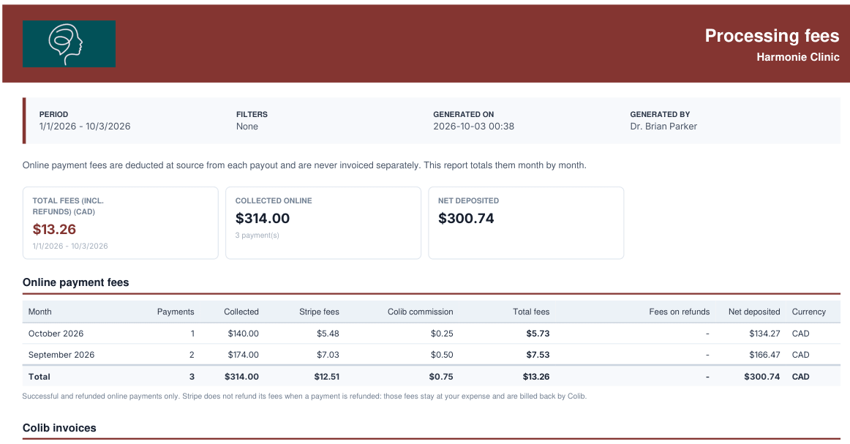
Task: Click the Colib commission column header
Action: click(x=420, y=312)
